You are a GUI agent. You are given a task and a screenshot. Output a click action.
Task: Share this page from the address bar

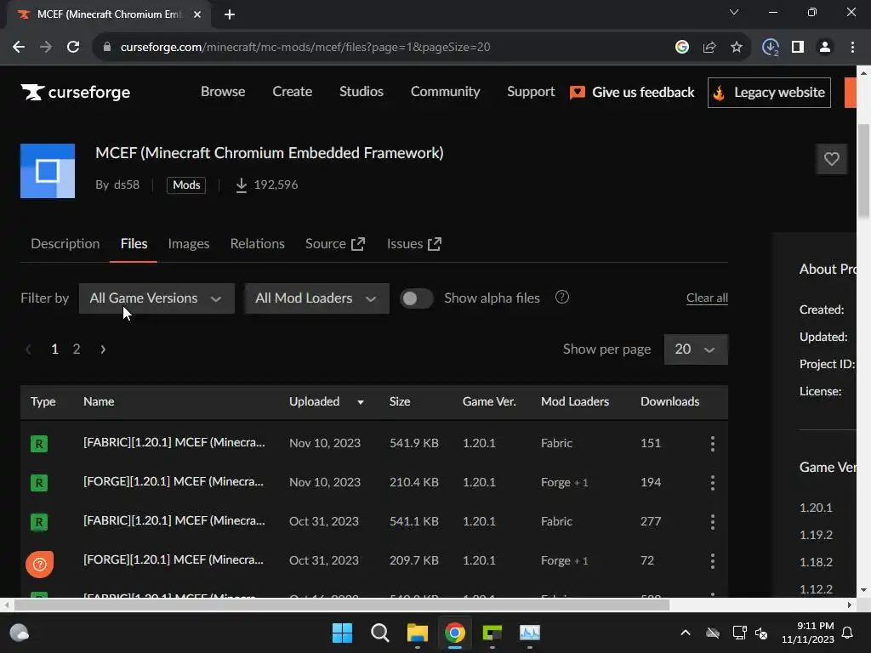click(x=709, y=48)
